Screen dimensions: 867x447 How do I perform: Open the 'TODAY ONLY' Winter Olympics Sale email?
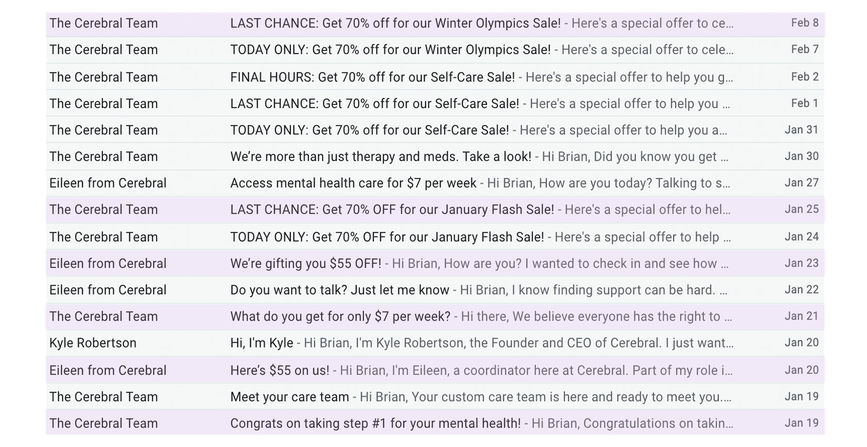coord(390,50)
